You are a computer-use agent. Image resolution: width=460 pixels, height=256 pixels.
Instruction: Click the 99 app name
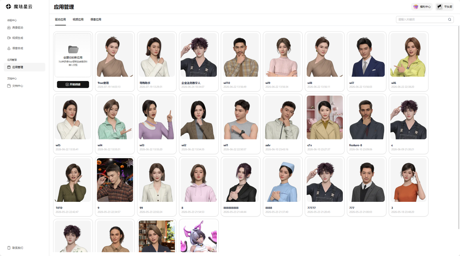click(x=141, y=208)
